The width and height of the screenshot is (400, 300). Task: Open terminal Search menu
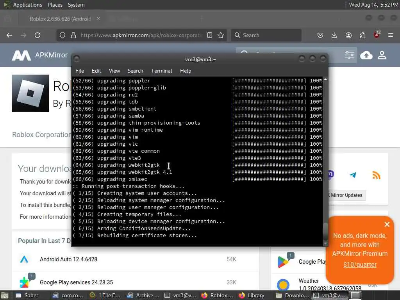(x=135, y=71)
